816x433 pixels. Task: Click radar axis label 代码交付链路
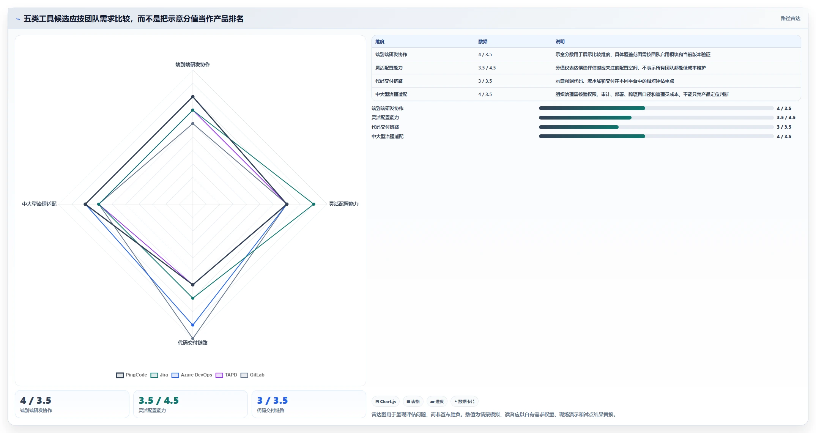point(193,343)
